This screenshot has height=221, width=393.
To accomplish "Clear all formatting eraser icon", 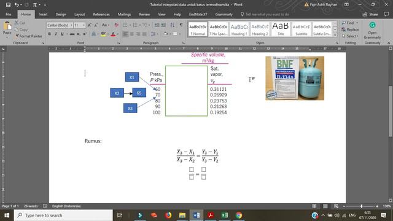I will pyautogui.click(x=116, y=25).
